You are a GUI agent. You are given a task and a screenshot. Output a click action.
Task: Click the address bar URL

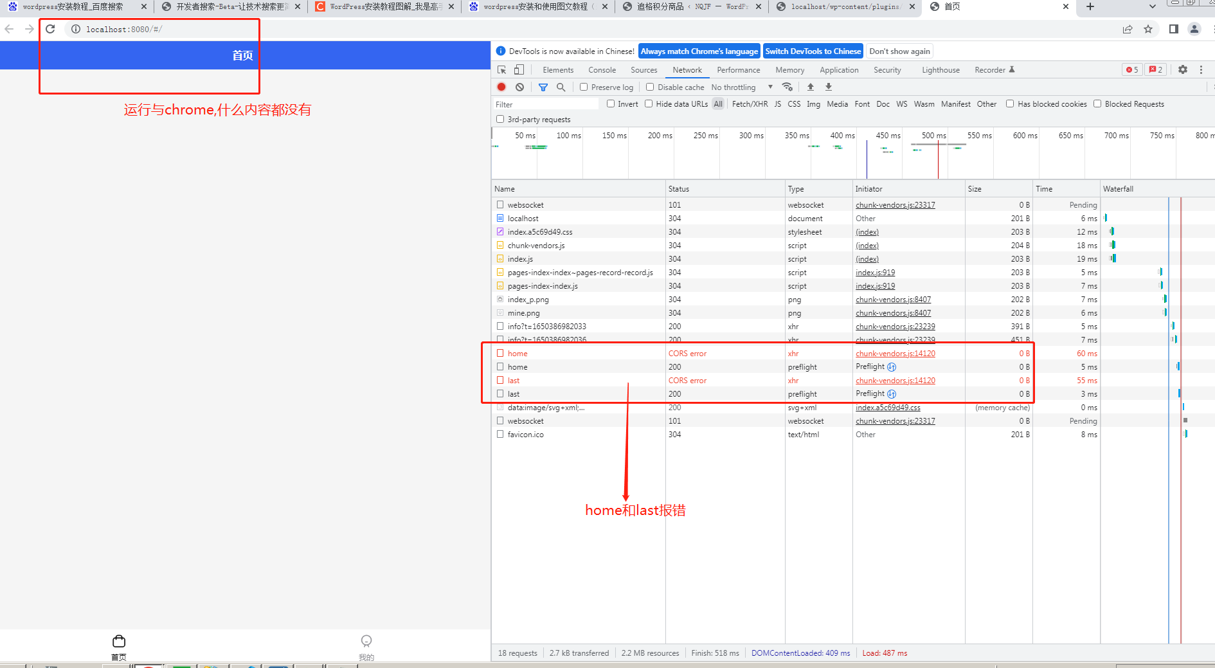coord(124,29)
